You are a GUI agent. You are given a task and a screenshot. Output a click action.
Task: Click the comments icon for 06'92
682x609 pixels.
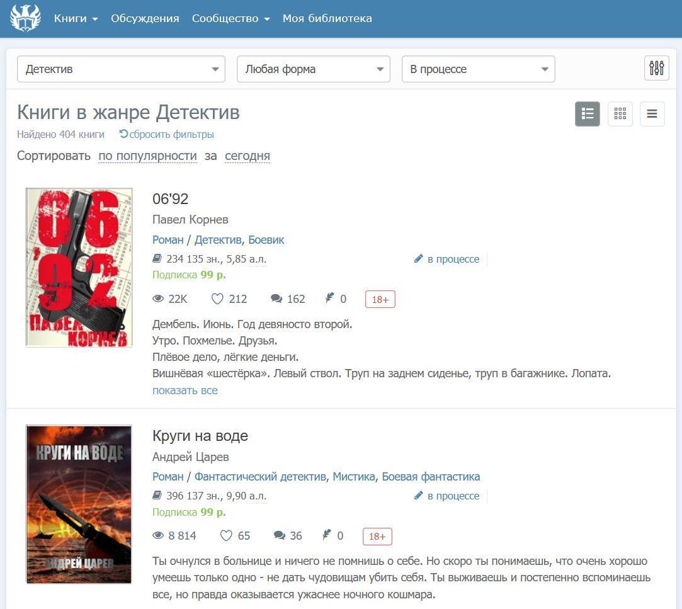[276, 299]
